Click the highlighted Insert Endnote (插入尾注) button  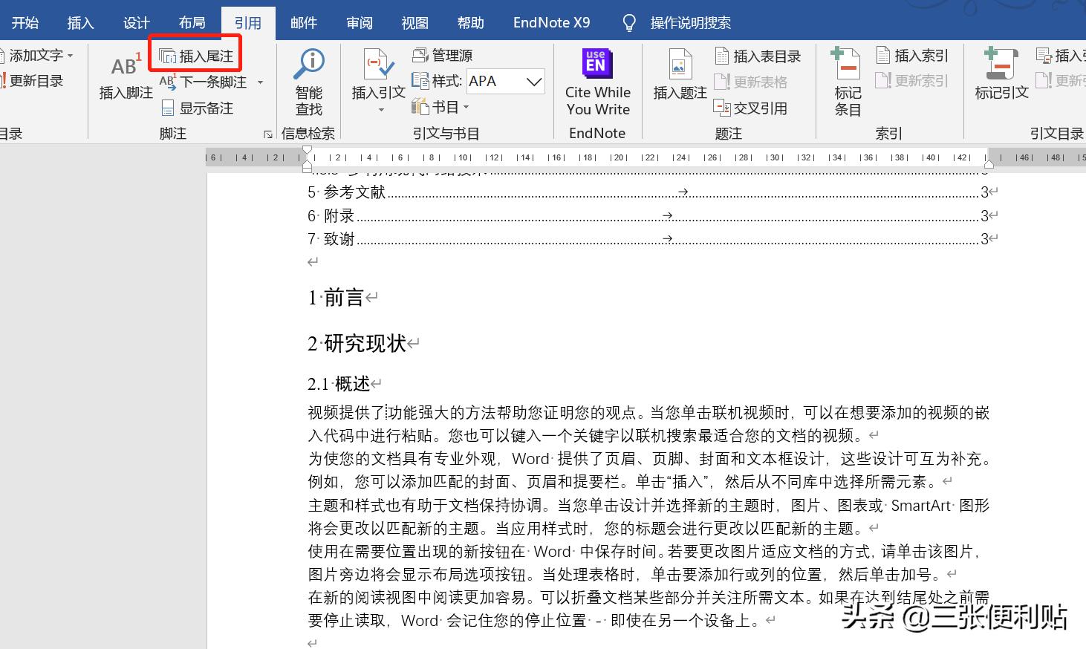click(x=195, y=53)
